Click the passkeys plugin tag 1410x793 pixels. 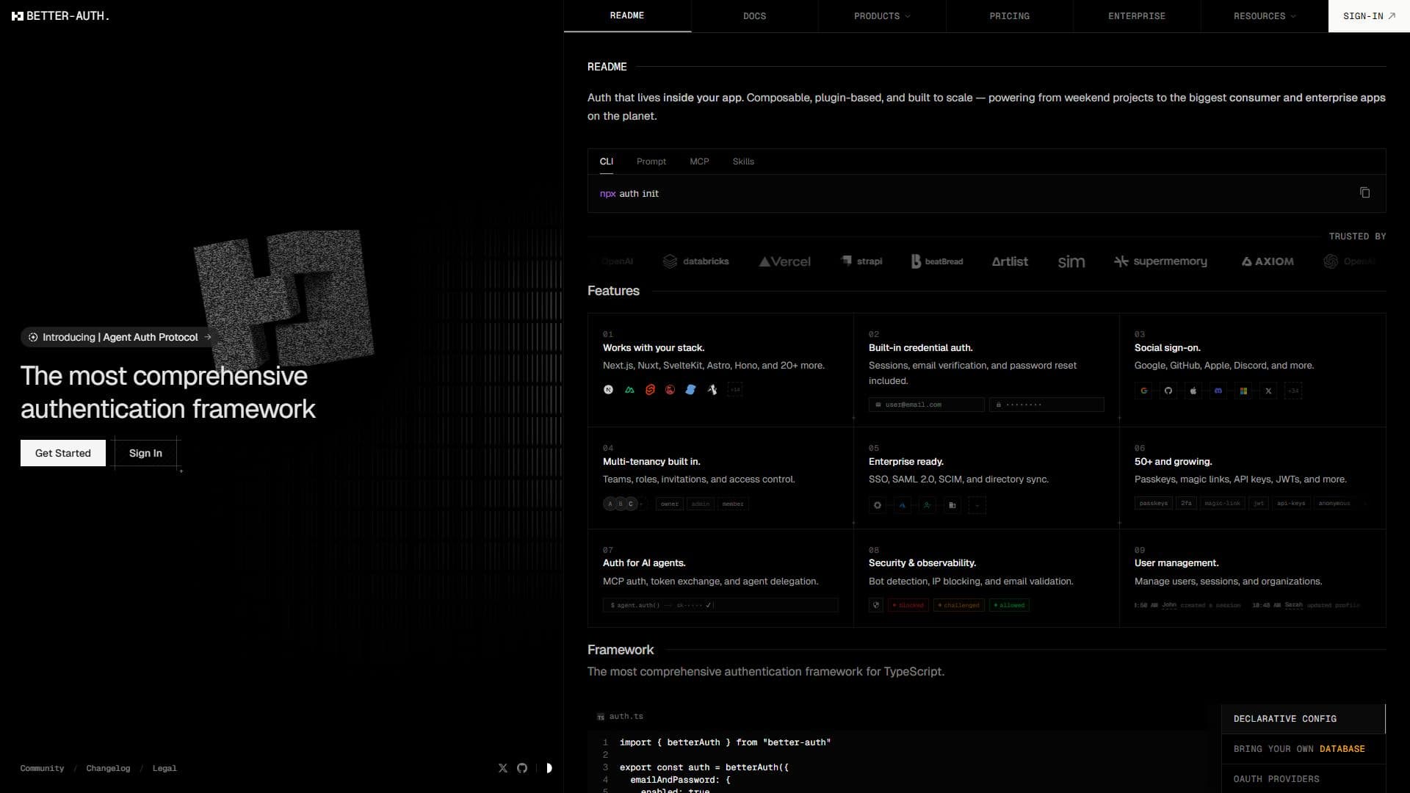point(1154,503)
